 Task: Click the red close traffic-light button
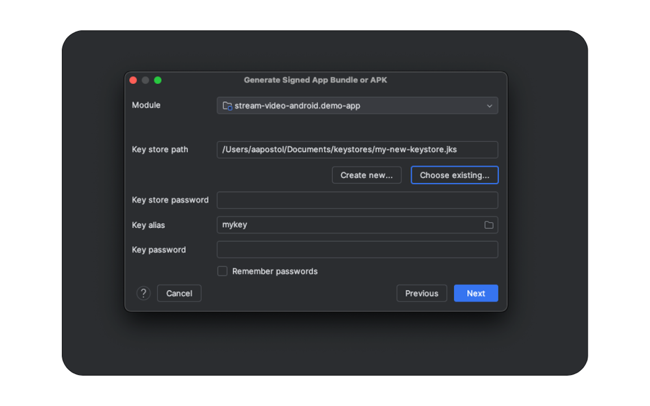[x=133, y=80]
